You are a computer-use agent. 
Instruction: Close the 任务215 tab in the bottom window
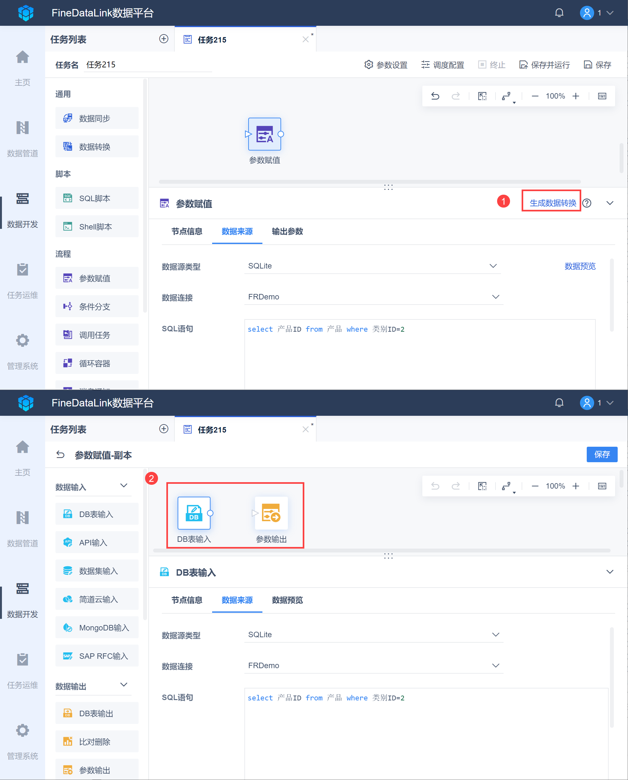click(306, 429)
